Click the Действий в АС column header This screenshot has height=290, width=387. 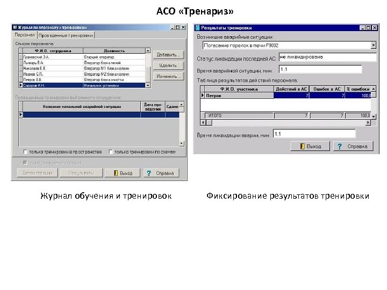291,89
